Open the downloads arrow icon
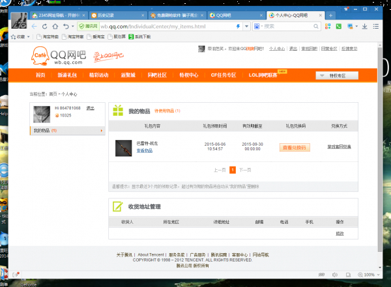The height and width of the screenshot is (287, 391). pos(364,26)
